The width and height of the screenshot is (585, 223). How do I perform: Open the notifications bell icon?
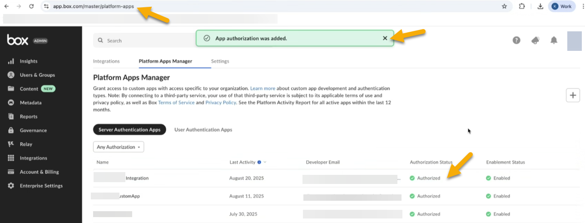554,40
